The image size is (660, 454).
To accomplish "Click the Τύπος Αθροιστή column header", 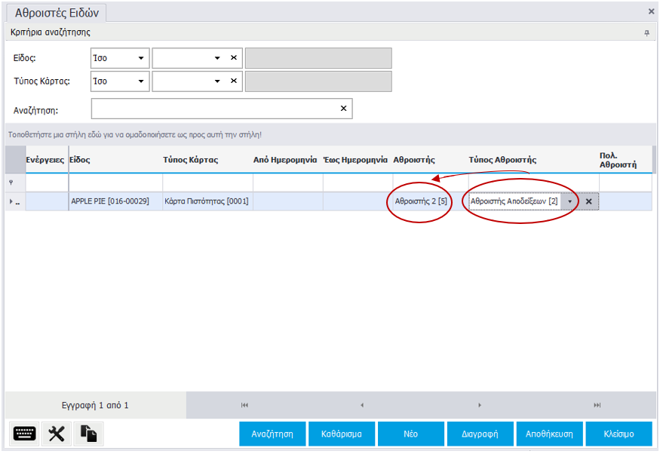I will pos(502,160).
